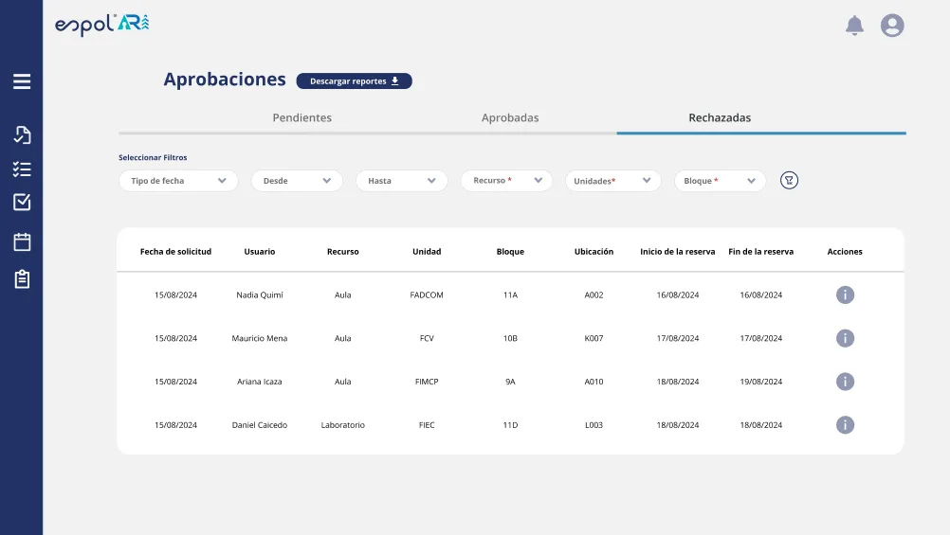Image resolution: width=950 pixels, height=535 pixels.
Task: Open the clipboard reports sidebar icon
Action: tap(22, 279)
